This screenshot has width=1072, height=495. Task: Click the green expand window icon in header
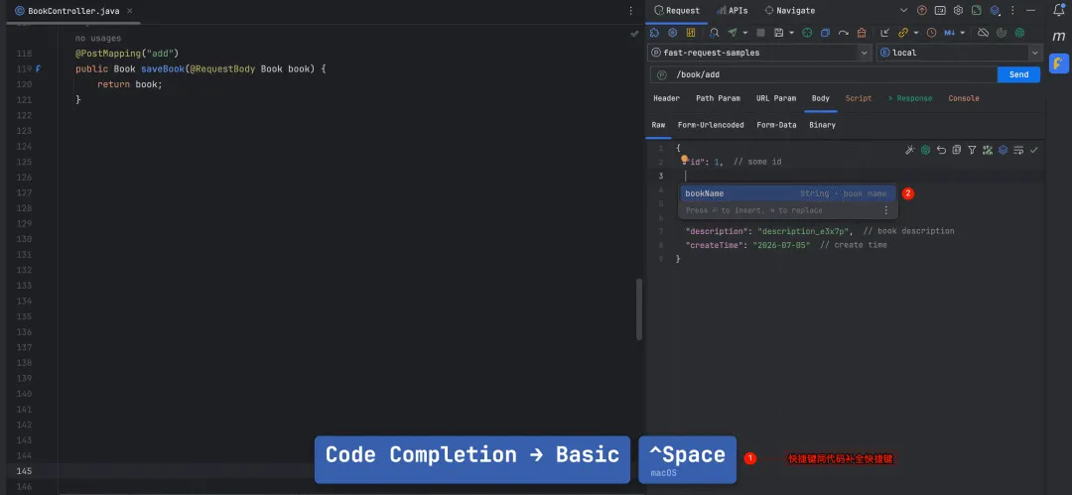coord(977,10)
